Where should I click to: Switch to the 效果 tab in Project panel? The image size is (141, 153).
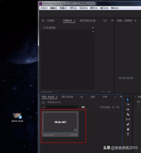point(105,97)
